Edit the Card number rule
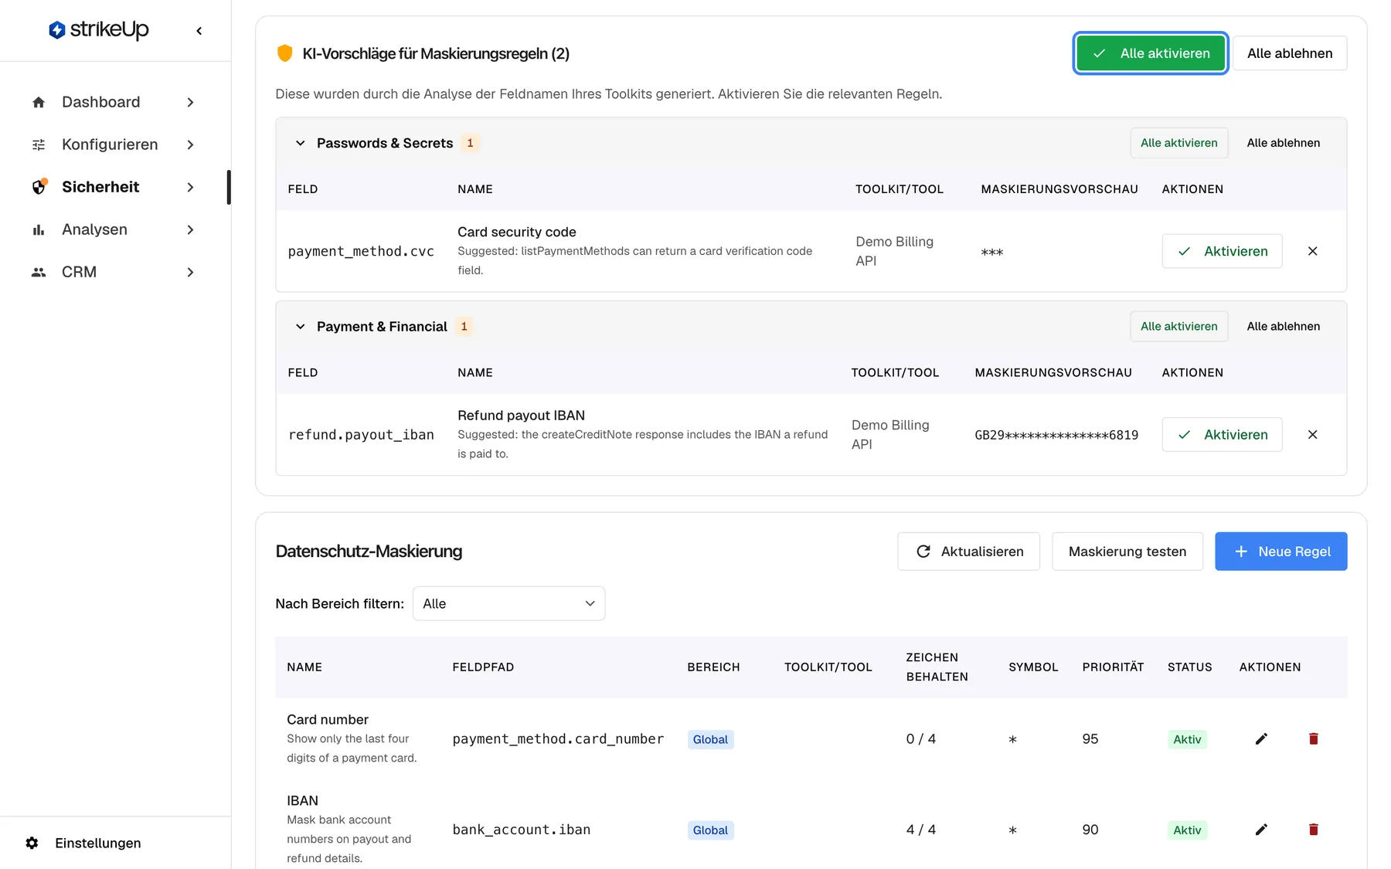The image size is (1391, 869). tap(1261, 739)
